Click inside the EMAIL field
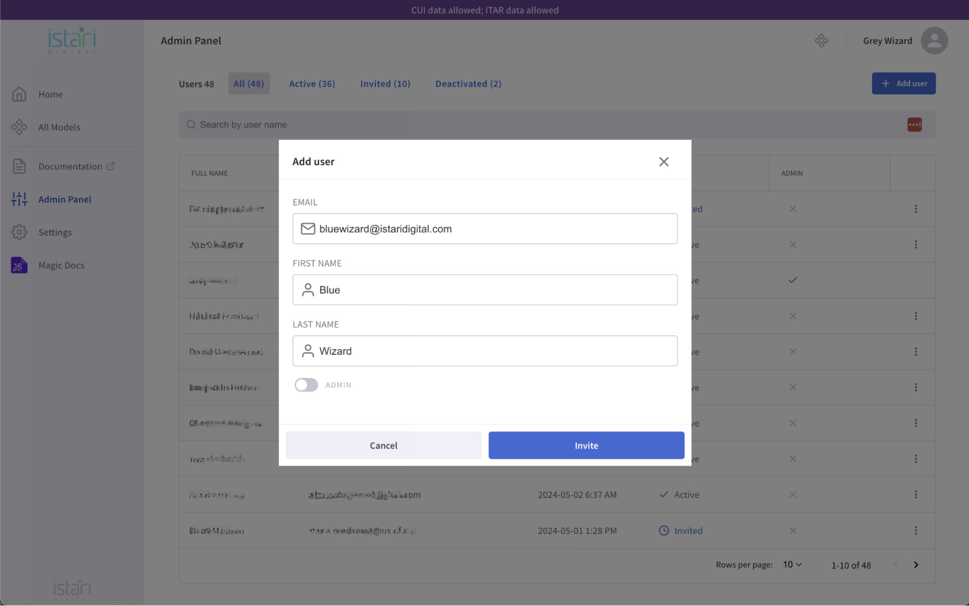The width and height of the screenshot is (969, 606). [x=485, y=228]
